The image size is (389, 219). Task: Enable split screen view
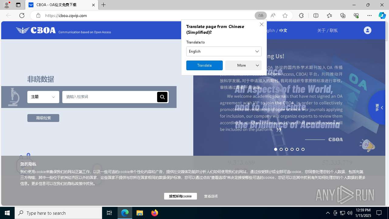(316, 16)
